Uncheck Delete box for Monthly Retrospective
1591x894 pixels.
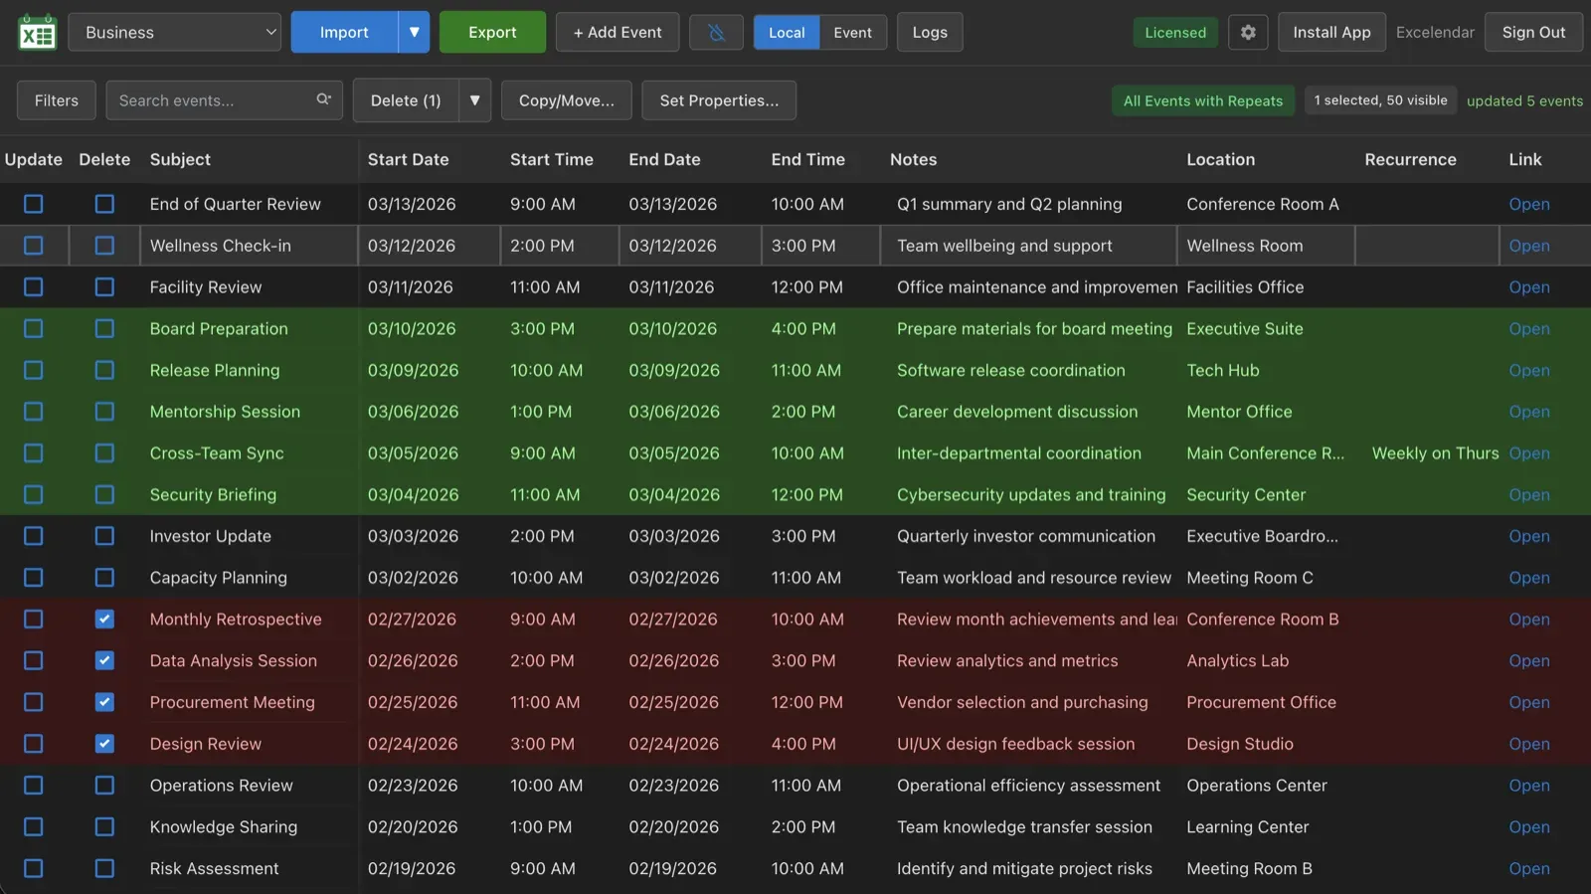[104, 620]
